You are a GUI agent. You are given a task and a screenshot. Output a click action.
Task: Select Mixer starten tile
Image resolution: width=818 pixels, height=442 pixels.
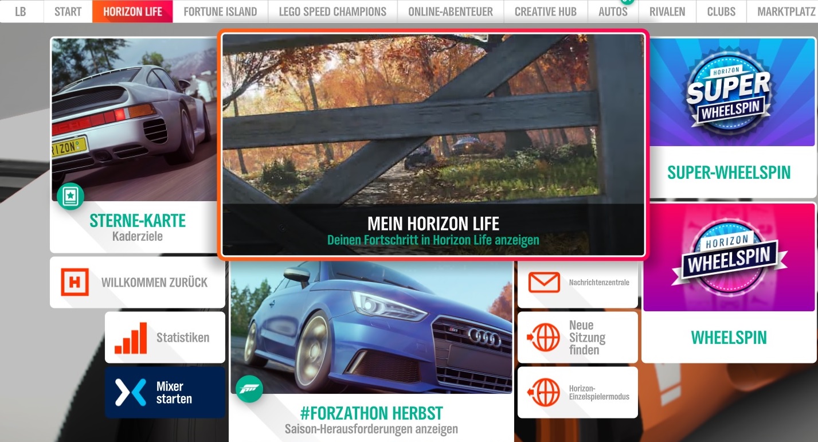click(x=165, y=393)
